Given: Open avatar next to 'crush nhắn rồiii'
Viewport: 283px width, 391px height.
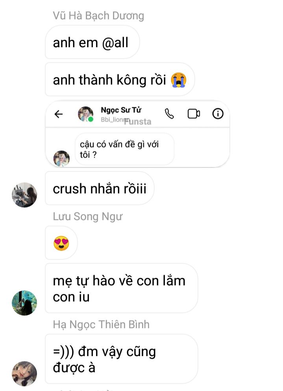Looking at the screenshot, I should [24, 195].
